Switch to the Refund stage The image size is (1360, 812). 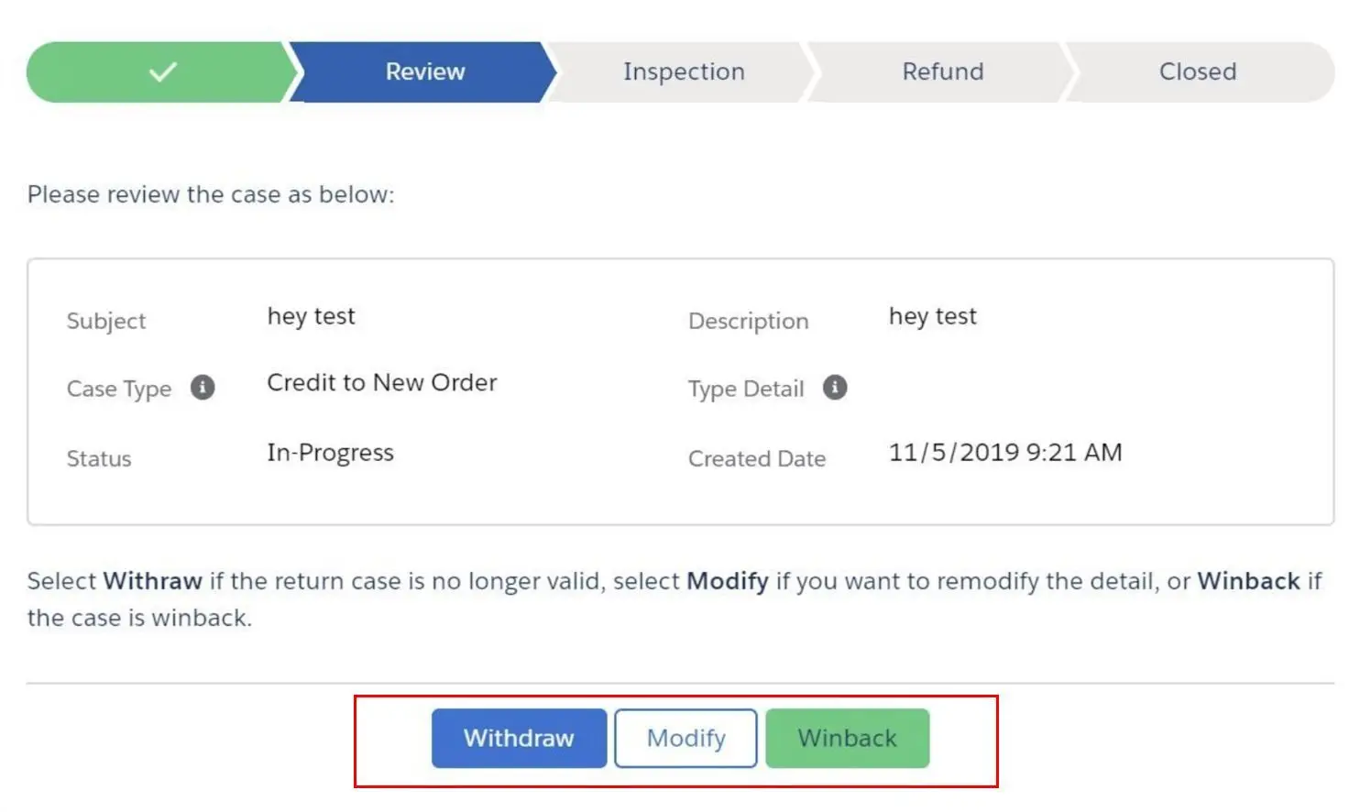tap(943, 71)
